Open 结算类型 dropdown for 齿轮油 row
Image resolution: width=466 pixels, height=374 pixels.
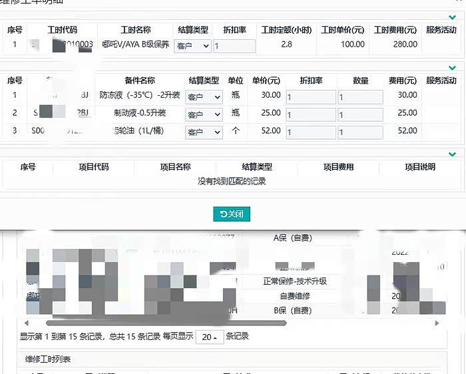[204, 132]
